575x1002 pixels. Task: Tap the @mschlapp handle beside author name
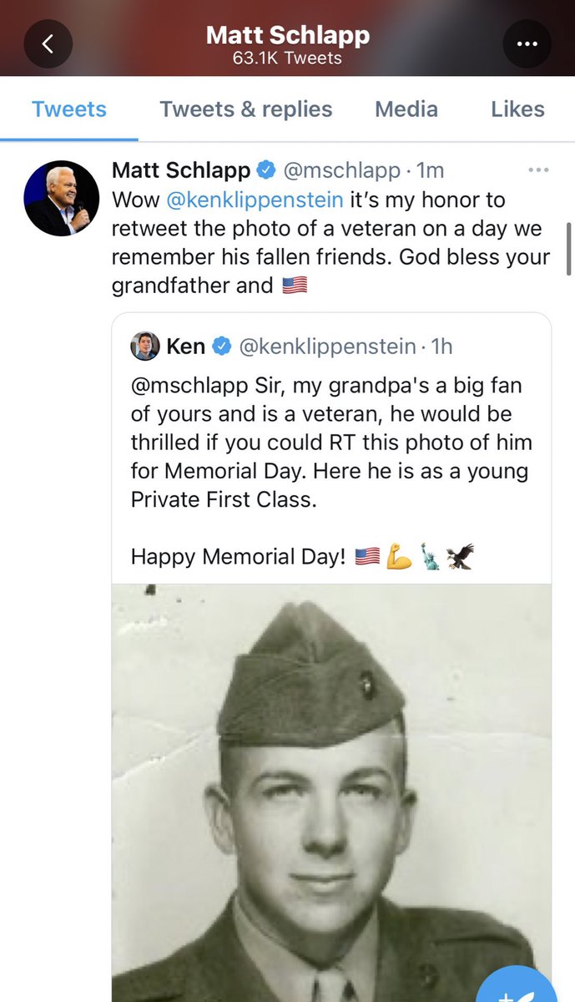click(341, 171)
